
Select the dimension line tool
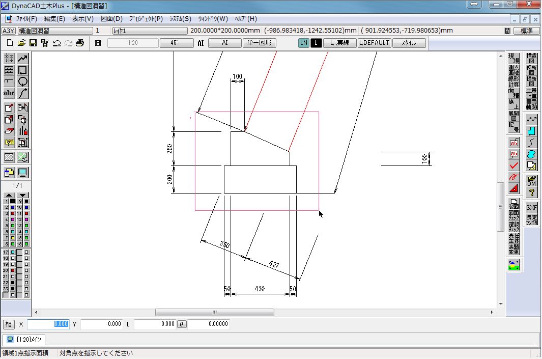9,81
